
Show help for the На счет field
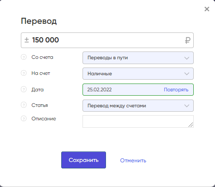click(x=23, y=73)
